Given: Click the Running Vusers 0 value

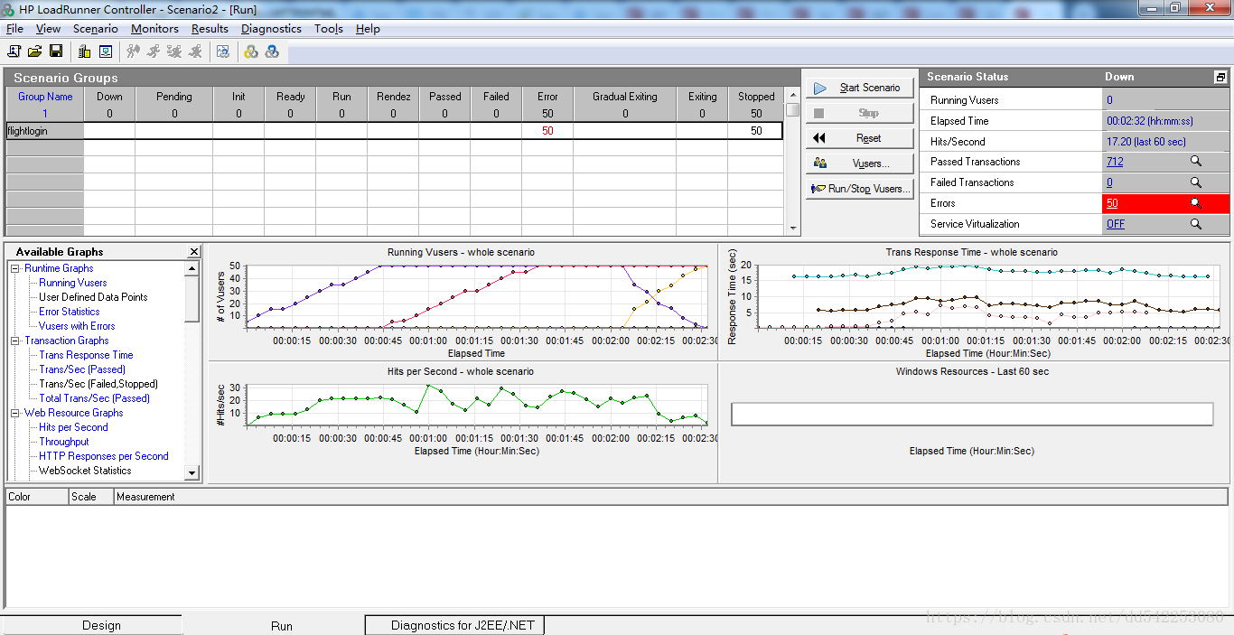Looking at the screenshot, I should [1109, 100].
